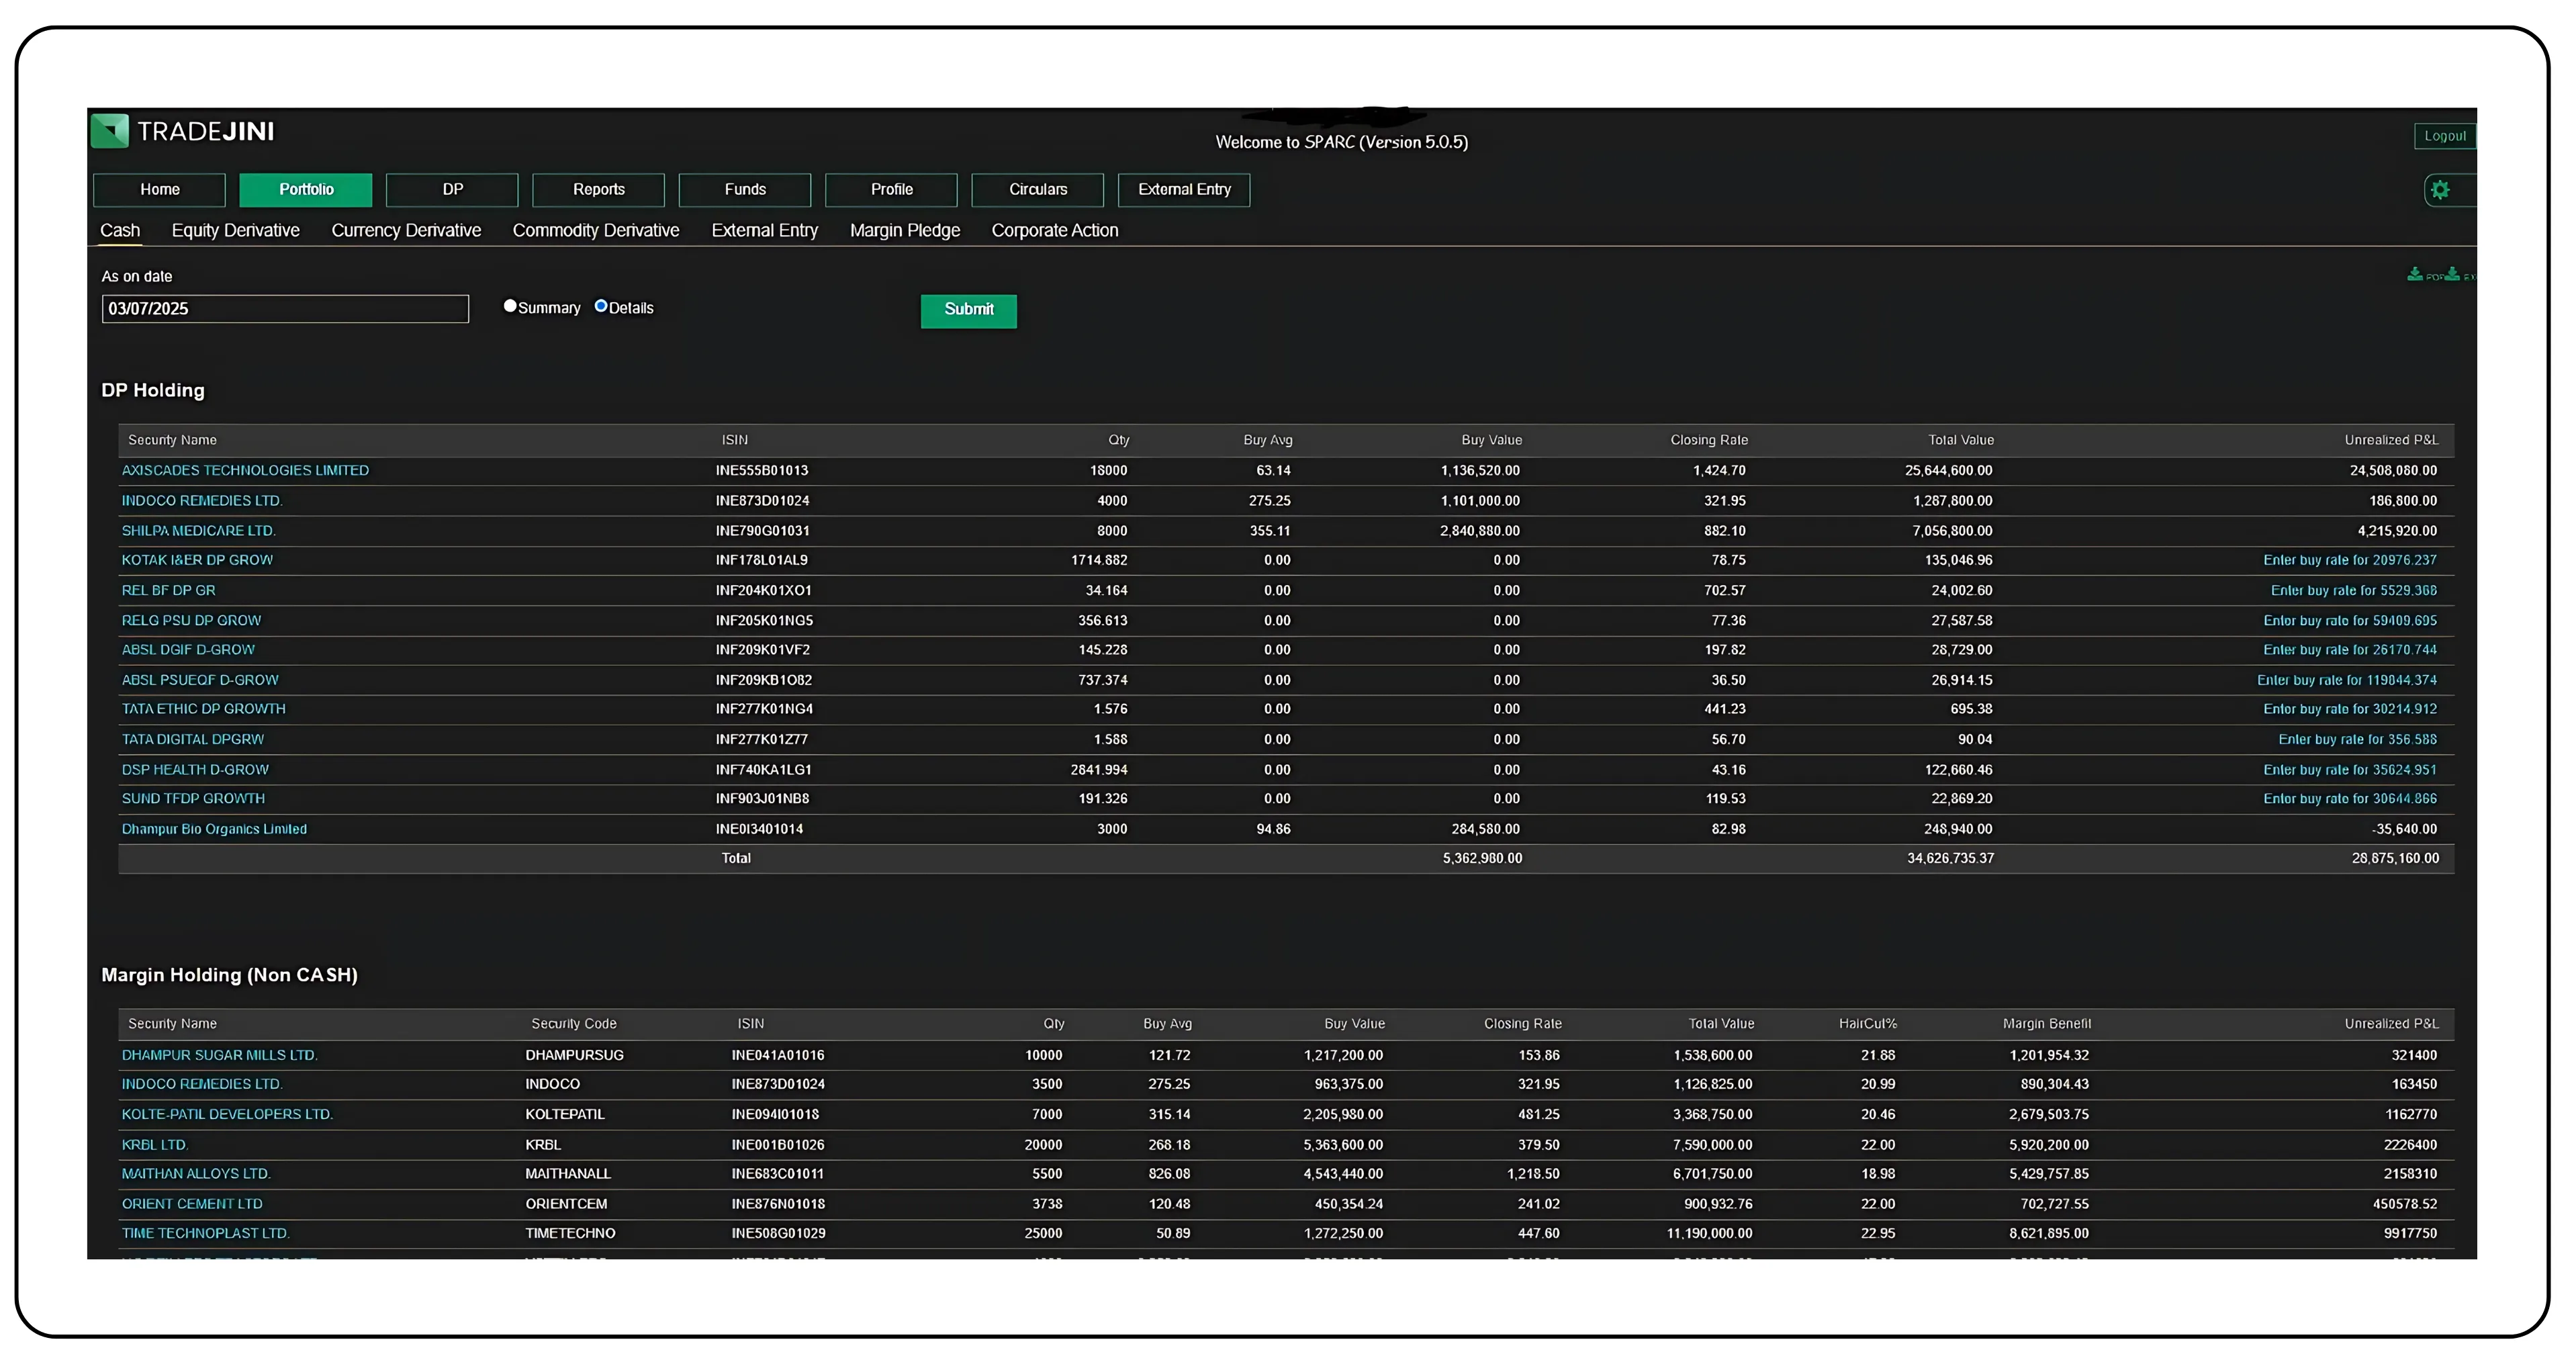This screenshot has height=1350, width=2576.
Task: Select the Summary radio button
Action: (x=510, y=306)
